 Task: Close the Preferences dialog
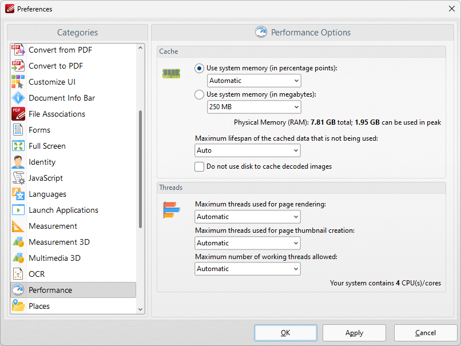tap(452, 9)
